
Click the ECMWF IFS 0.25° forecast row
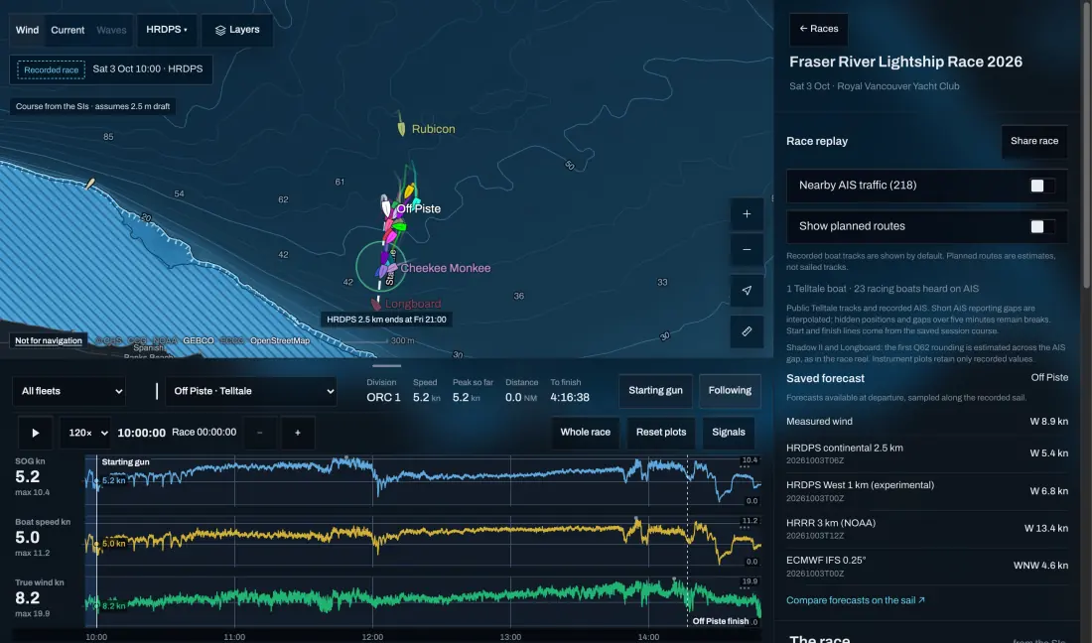[927, 566]
